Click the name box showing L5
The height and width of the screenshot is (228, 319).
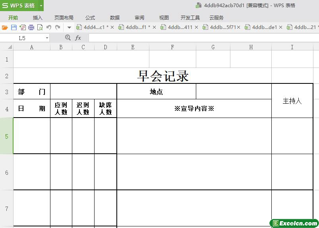(22, 38)
